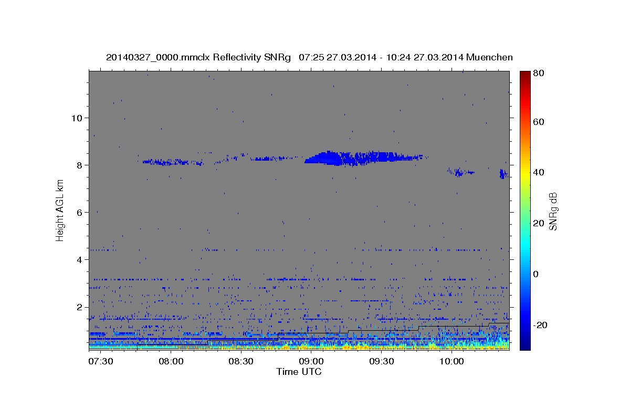
Task: Click the small cloud echo near 10:00 at 7.7 km
Action: click(460, 172)
